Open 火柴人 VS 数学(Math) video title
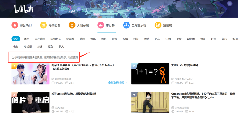 [x=184, y=65]
